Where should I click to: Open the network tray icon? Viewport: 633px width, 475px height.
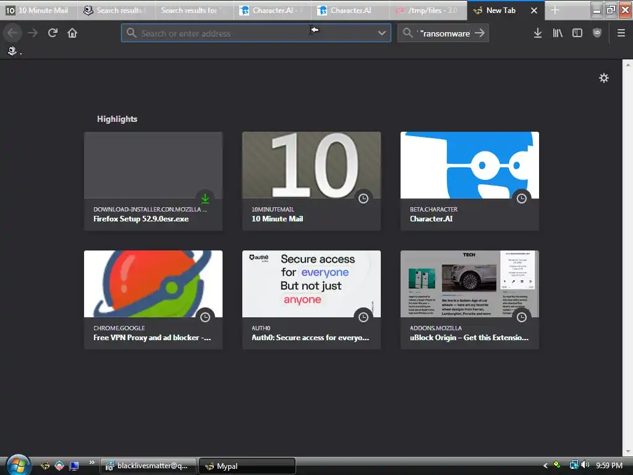coord(573,465)
